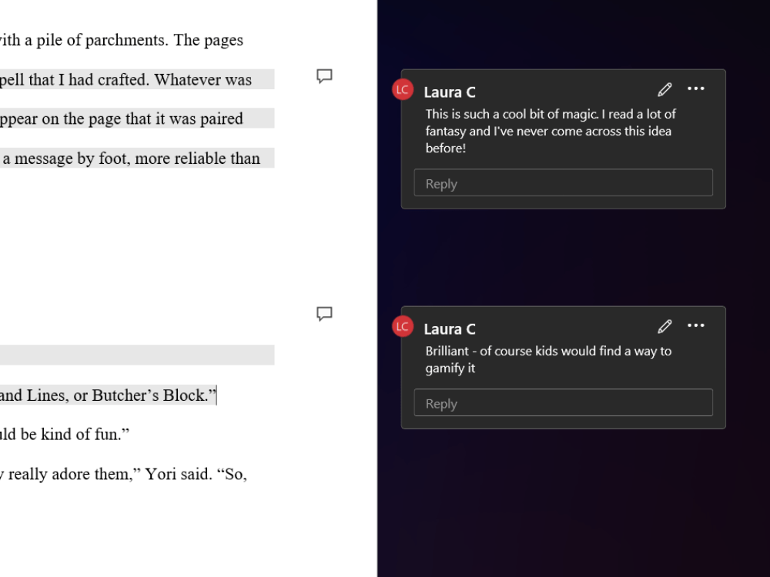The width and height of the screenshot is (770, 577).
Task: Click comment marker beside 'spell that I had crafted'
Action: (x=324, y=76)
